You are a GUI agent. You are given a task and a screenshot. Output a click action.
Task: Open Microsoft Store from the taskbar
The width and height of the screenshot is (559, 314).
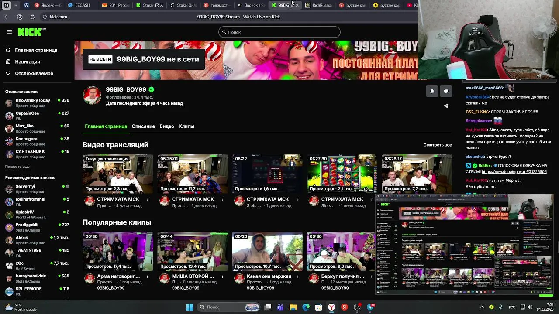[x=319, y=307]
